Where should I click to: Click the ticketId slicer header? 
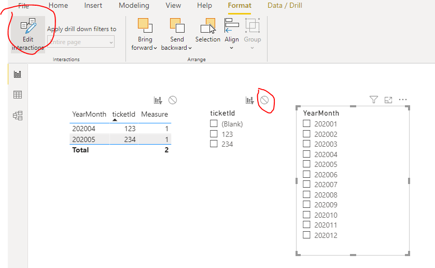(x=222, y=113)
